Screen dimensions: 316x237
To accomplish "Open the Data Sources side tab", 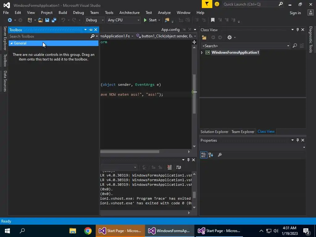I will (x=5, y=81).
